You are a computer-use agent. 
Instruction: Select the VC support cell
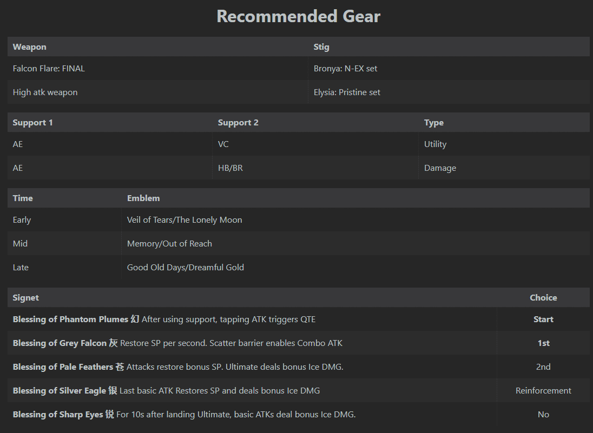click(x=223, y=144)
